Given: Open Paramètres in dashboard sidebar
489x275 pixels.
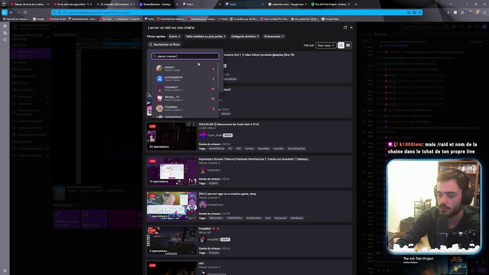Looking at the screenshot, I should click(24, 104).
